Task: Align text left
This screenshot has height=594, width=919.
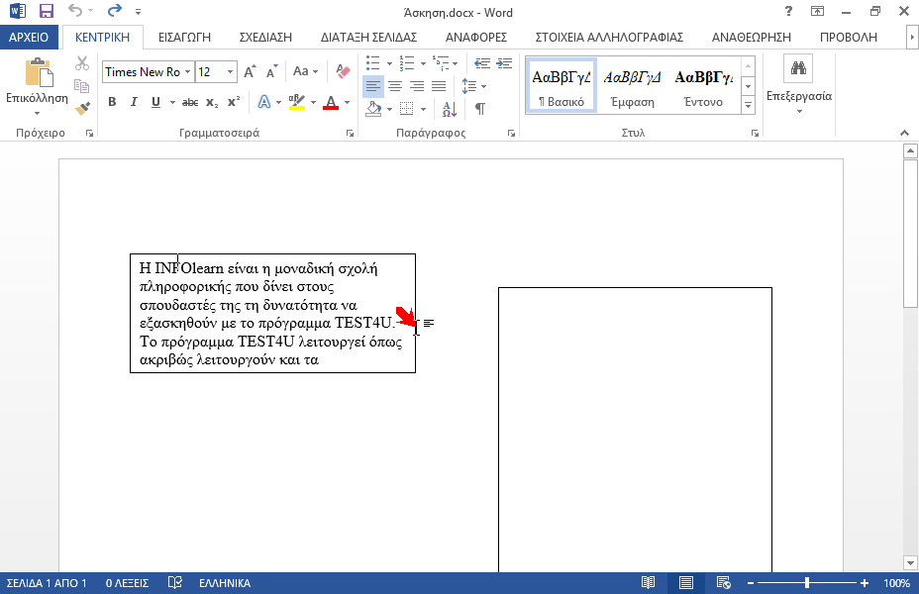Action: click(372, 87)
